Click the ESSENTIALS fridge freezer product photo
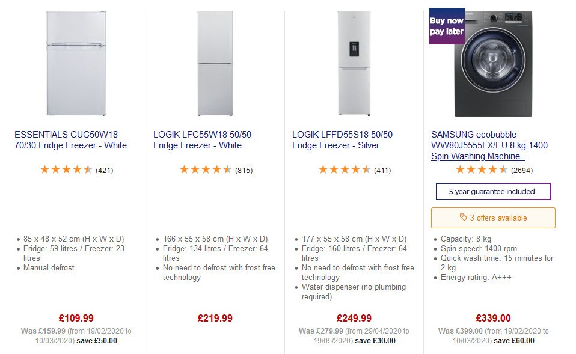This screenshot has height=354, width=576. [x=75, y=64]
